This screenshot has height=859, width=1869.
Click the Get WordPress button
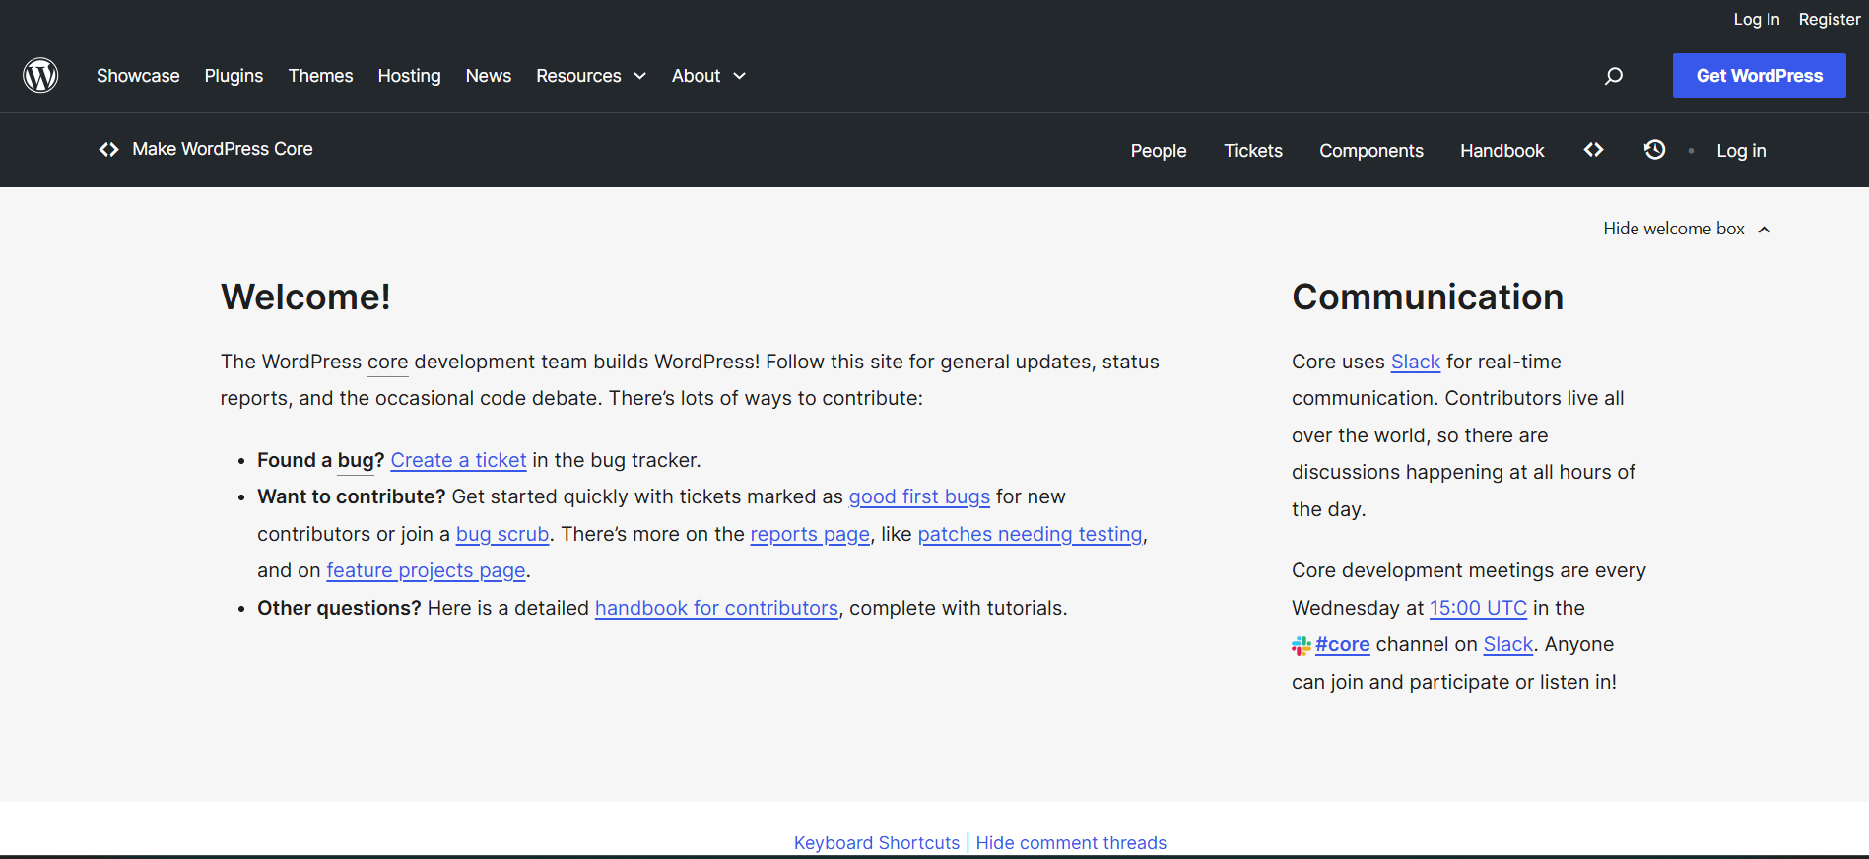coord(1759,76)
